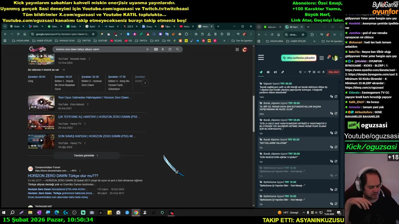399x224 pixels.
Task: Click the Skip Alert button
Action: (x=334, y=72)
